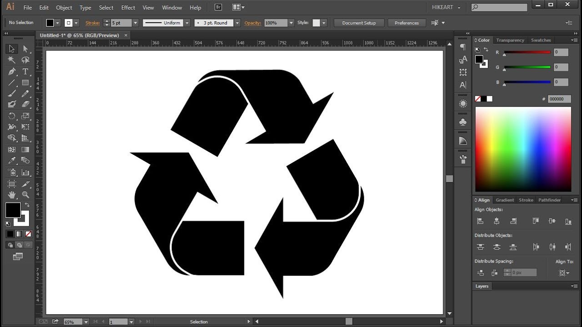The height and width of the screenshot is (327, 582).
Task: Set toolbox paint mode to None
Action: (x=28, y=234)
